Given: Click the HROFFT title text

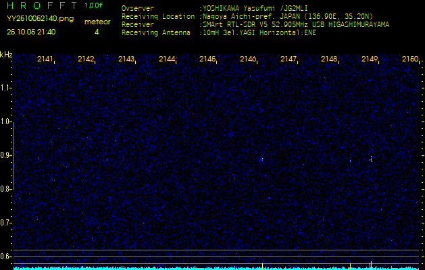Looking at the screenshot, I should coord(40,6).
